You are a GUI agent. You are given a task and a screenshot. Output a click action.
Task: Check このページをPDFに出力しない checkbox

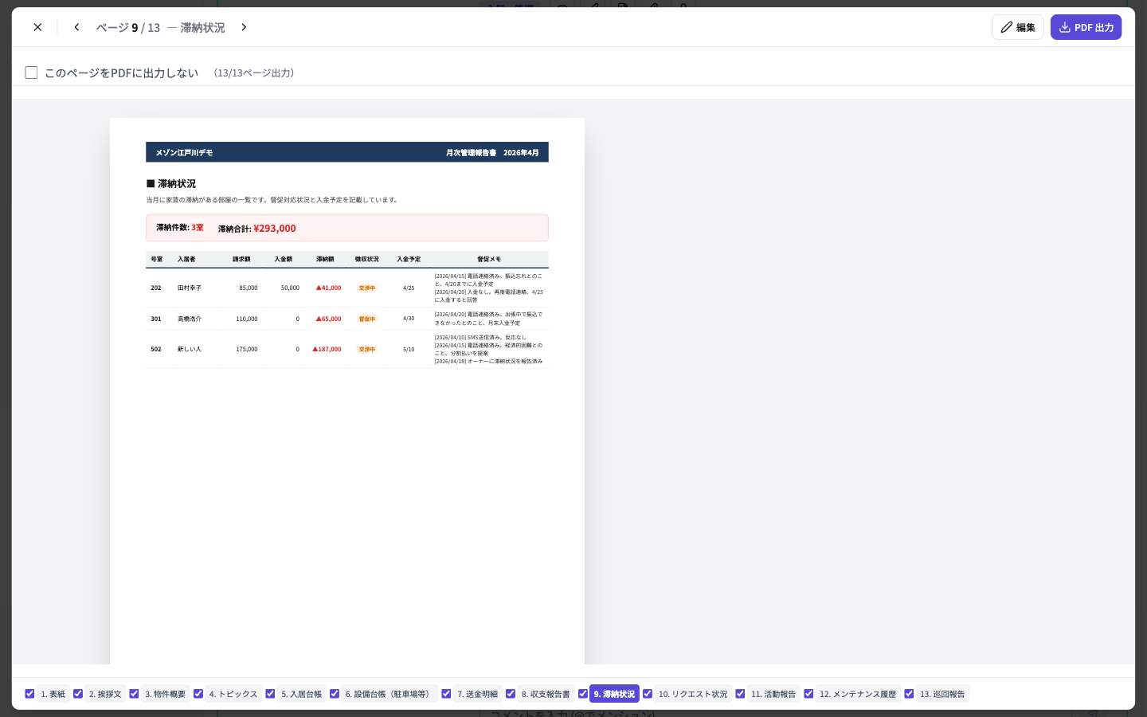tap(32, 72)
